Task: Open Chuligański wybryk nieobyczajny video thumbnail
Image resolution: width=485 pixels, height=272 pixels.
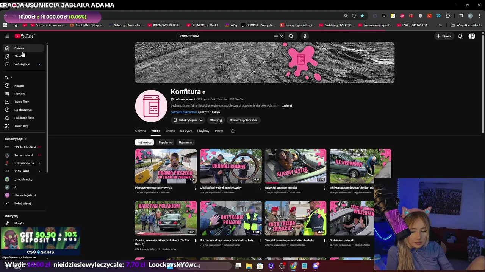Action: (x=231, y=166)
